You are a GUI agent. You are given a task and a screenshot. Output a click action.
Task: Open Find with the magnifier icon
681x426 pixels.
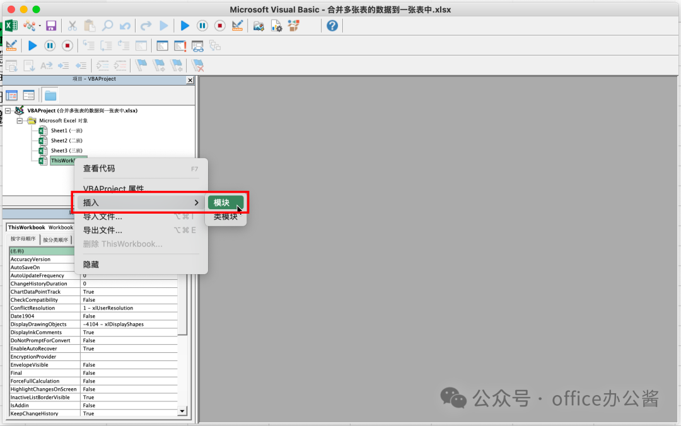pyautogui.click(x=107, y=26)
